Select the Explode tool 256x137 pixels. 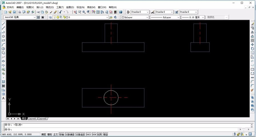252,90
